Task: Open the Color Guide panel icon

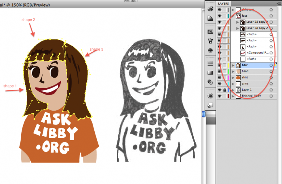Action: 210,18
